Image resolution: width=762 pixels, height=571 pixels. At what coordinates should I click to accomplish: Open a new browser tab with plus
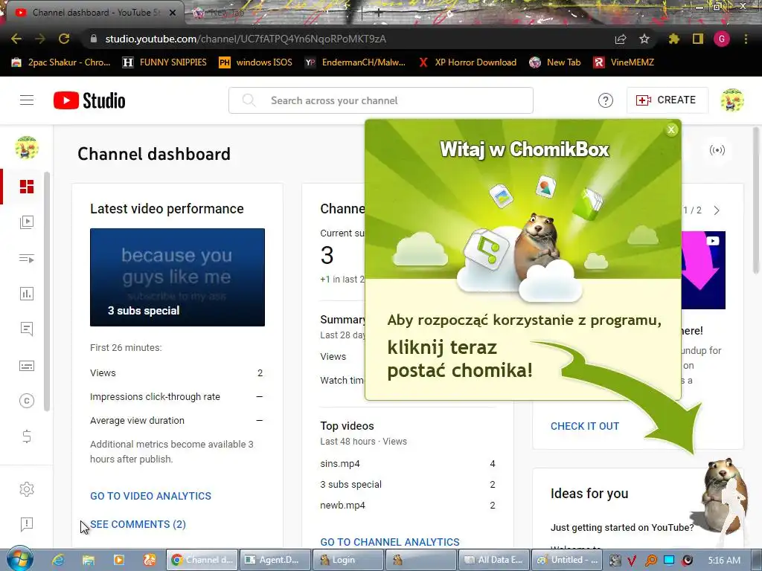(378, 13)
